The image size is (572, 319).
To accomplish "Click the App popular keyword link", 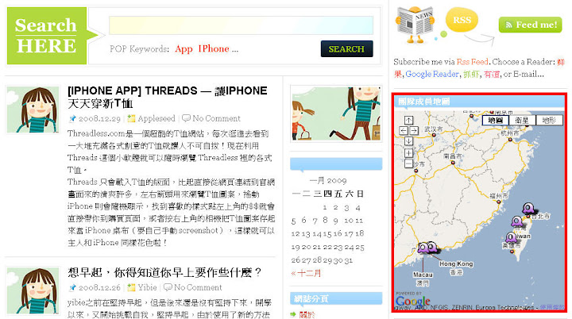I will click(184, 49).
